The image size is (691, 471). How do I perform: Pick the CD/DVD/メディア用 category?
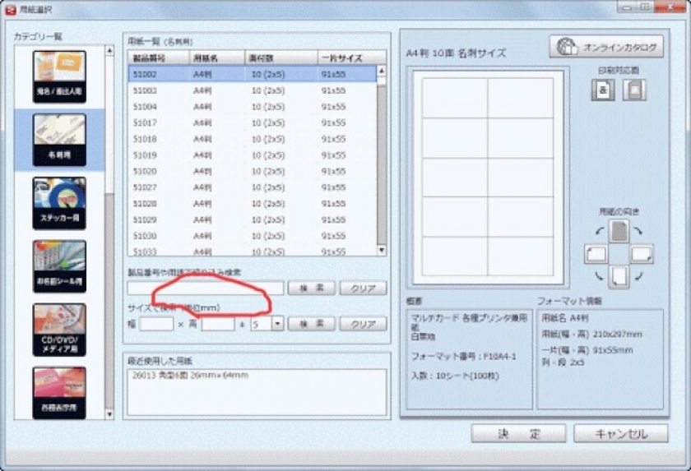[x=59, y=330]
